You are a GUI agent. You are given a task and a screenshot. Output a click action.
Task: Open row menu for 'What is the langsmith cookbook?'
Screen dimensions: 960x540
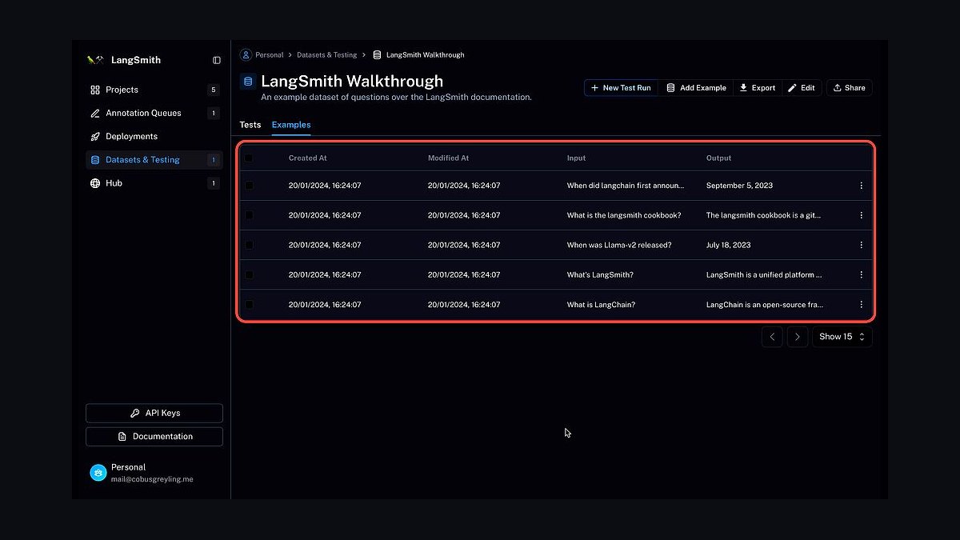click(861, 215)
